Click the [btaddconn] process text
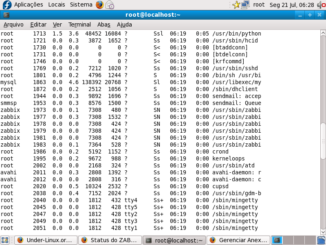The height and width of the screenshot is (245, 326). 230,47
